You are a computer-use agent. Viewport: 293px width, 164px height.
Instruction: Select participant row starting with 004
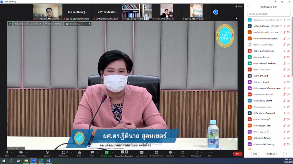[x=269, y=51]
